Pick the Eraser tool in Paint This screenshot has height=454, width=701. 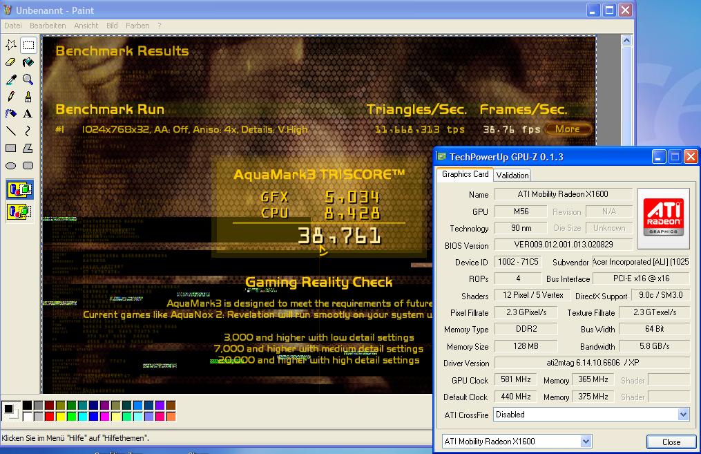(x=11, y=62)
